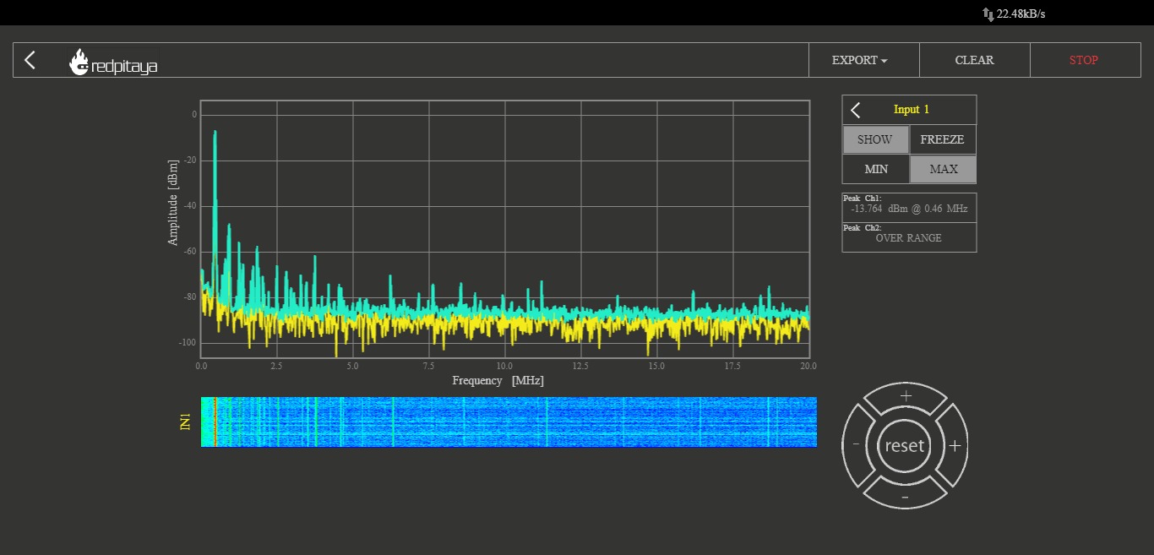Click the Frequency [MHz] axis label

coord(498,381)
